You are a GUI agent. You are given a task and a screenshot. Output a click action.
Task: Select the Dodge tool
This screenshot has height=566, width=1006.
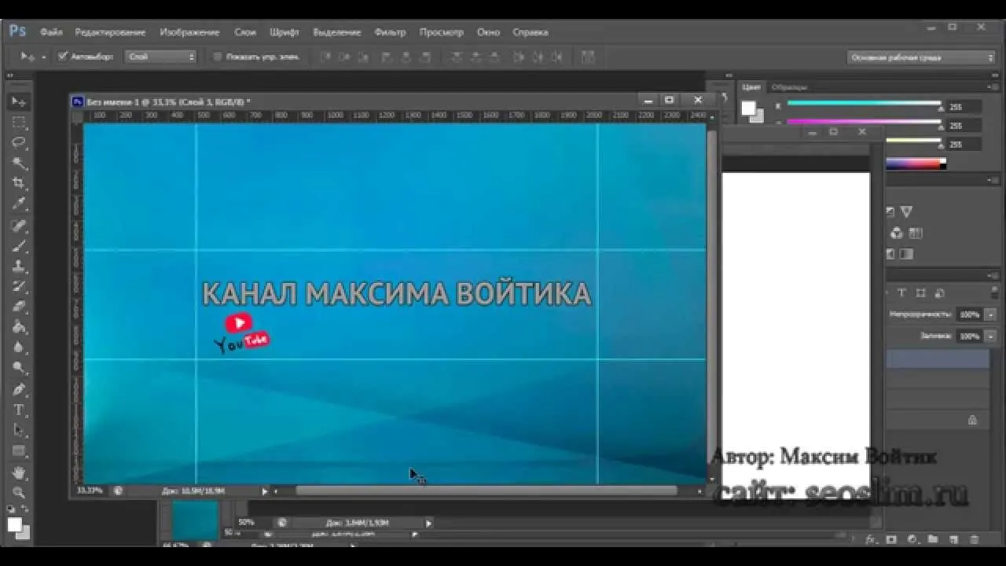[19, 368]
